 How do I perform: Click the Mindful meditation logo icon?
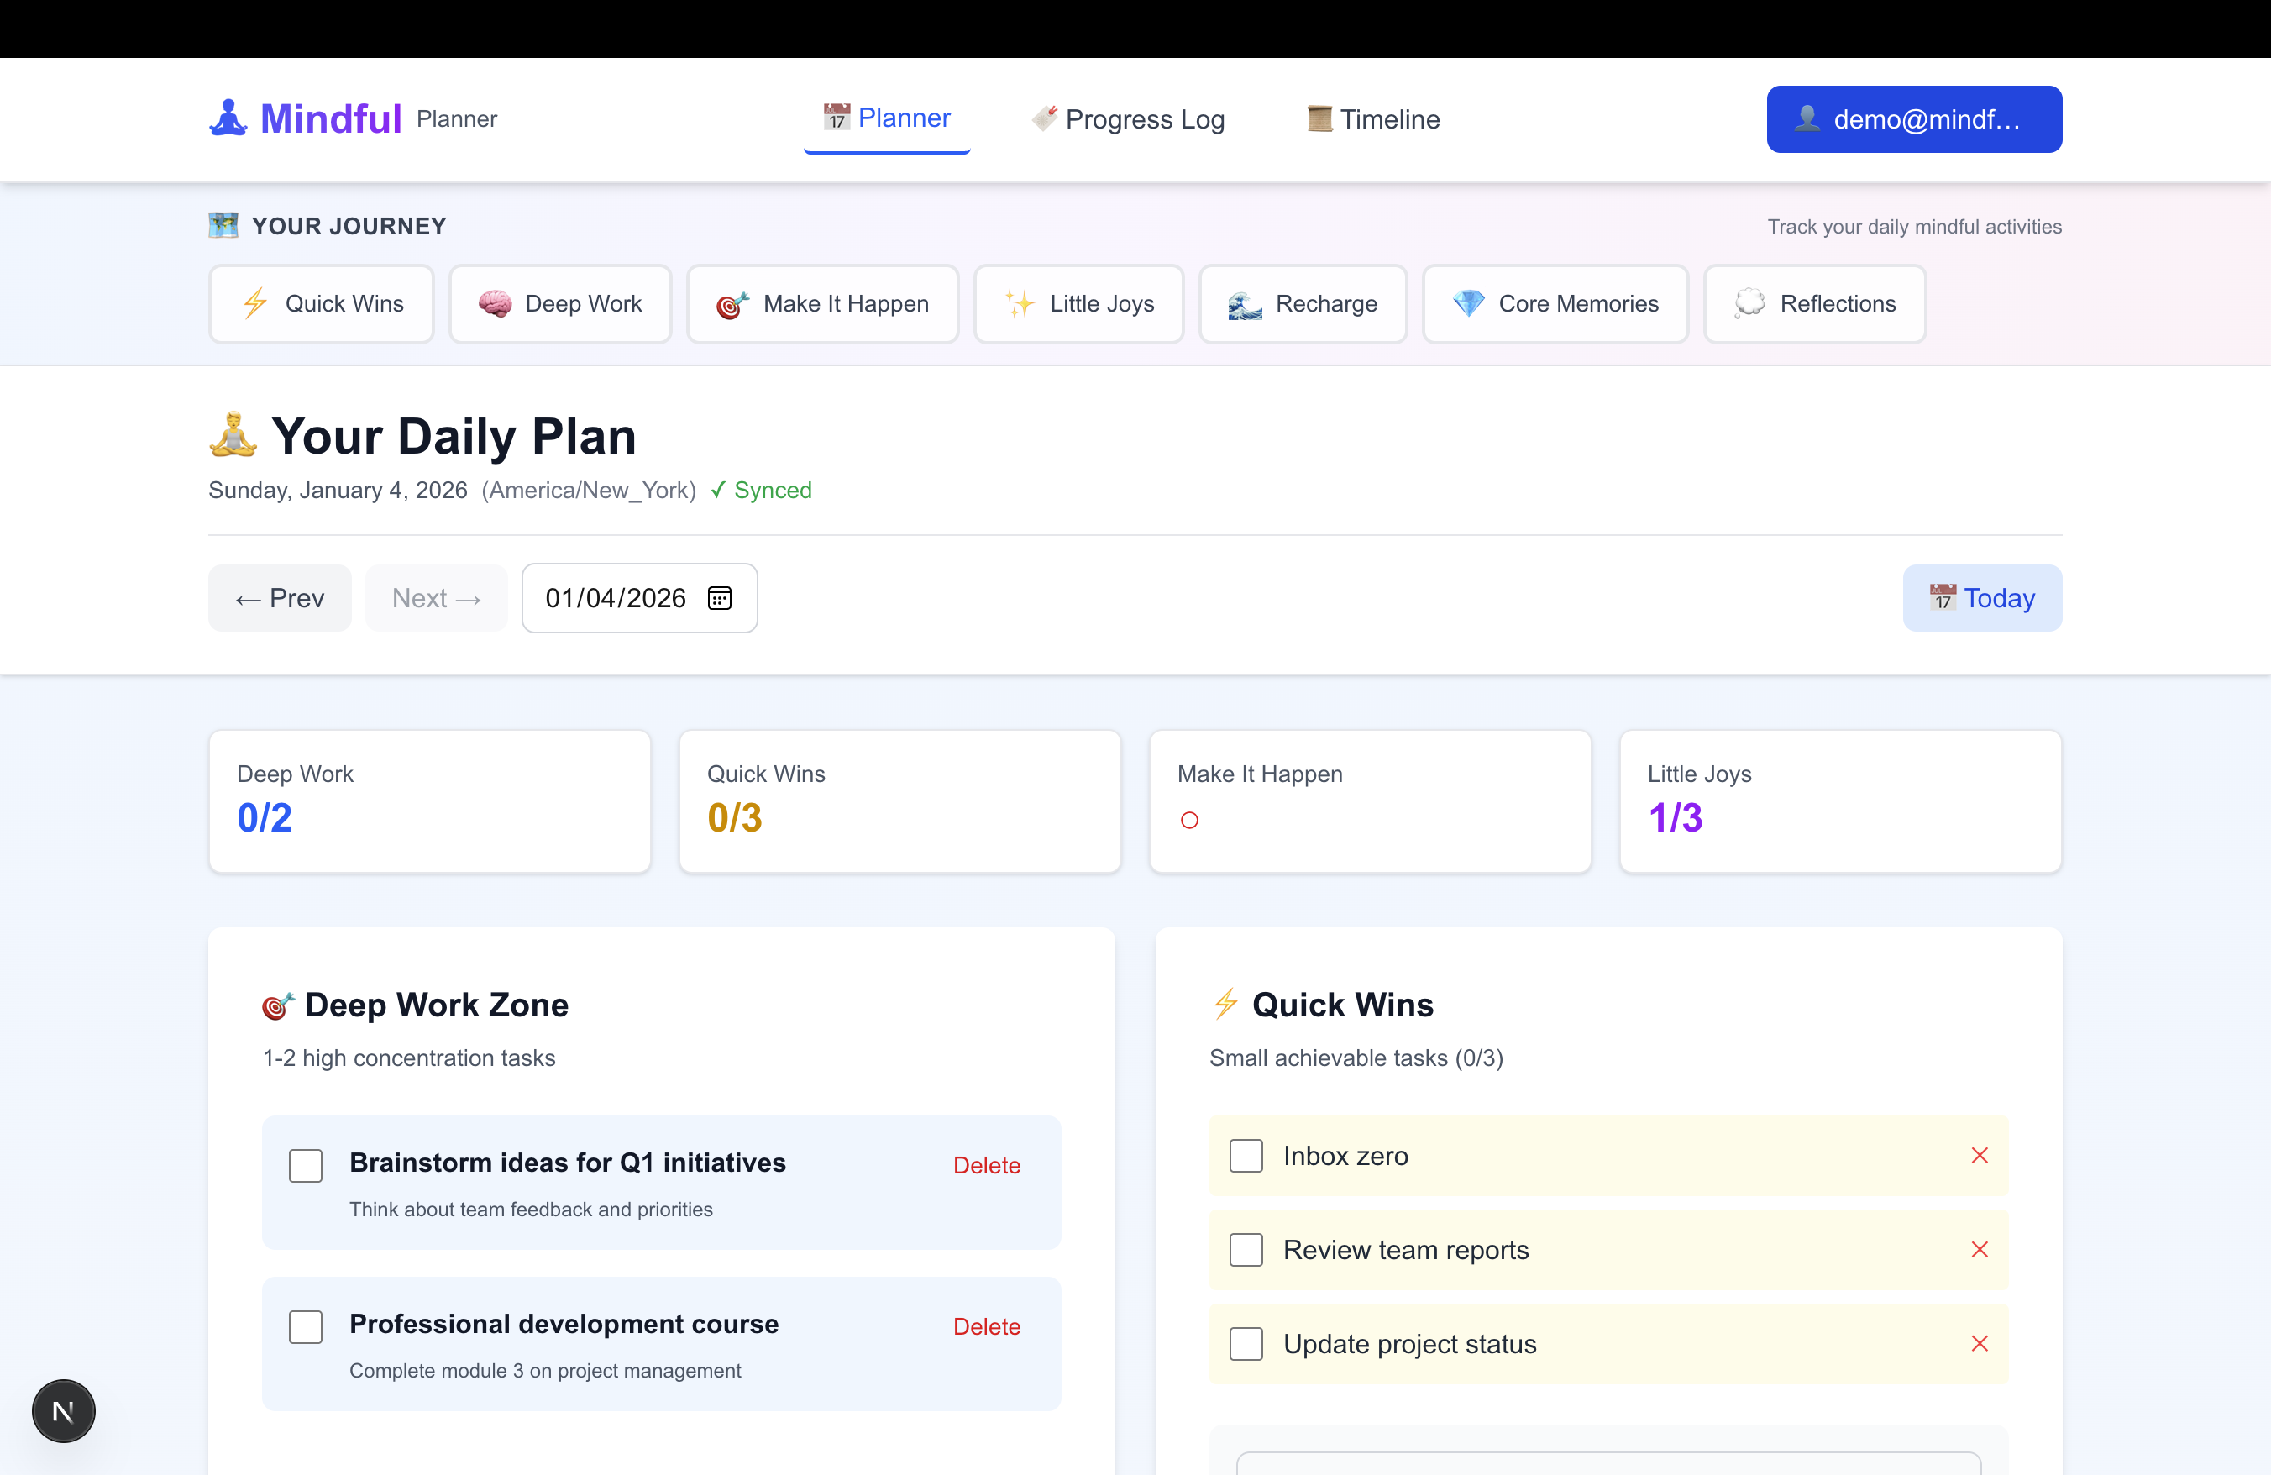[x=228, y=118]
